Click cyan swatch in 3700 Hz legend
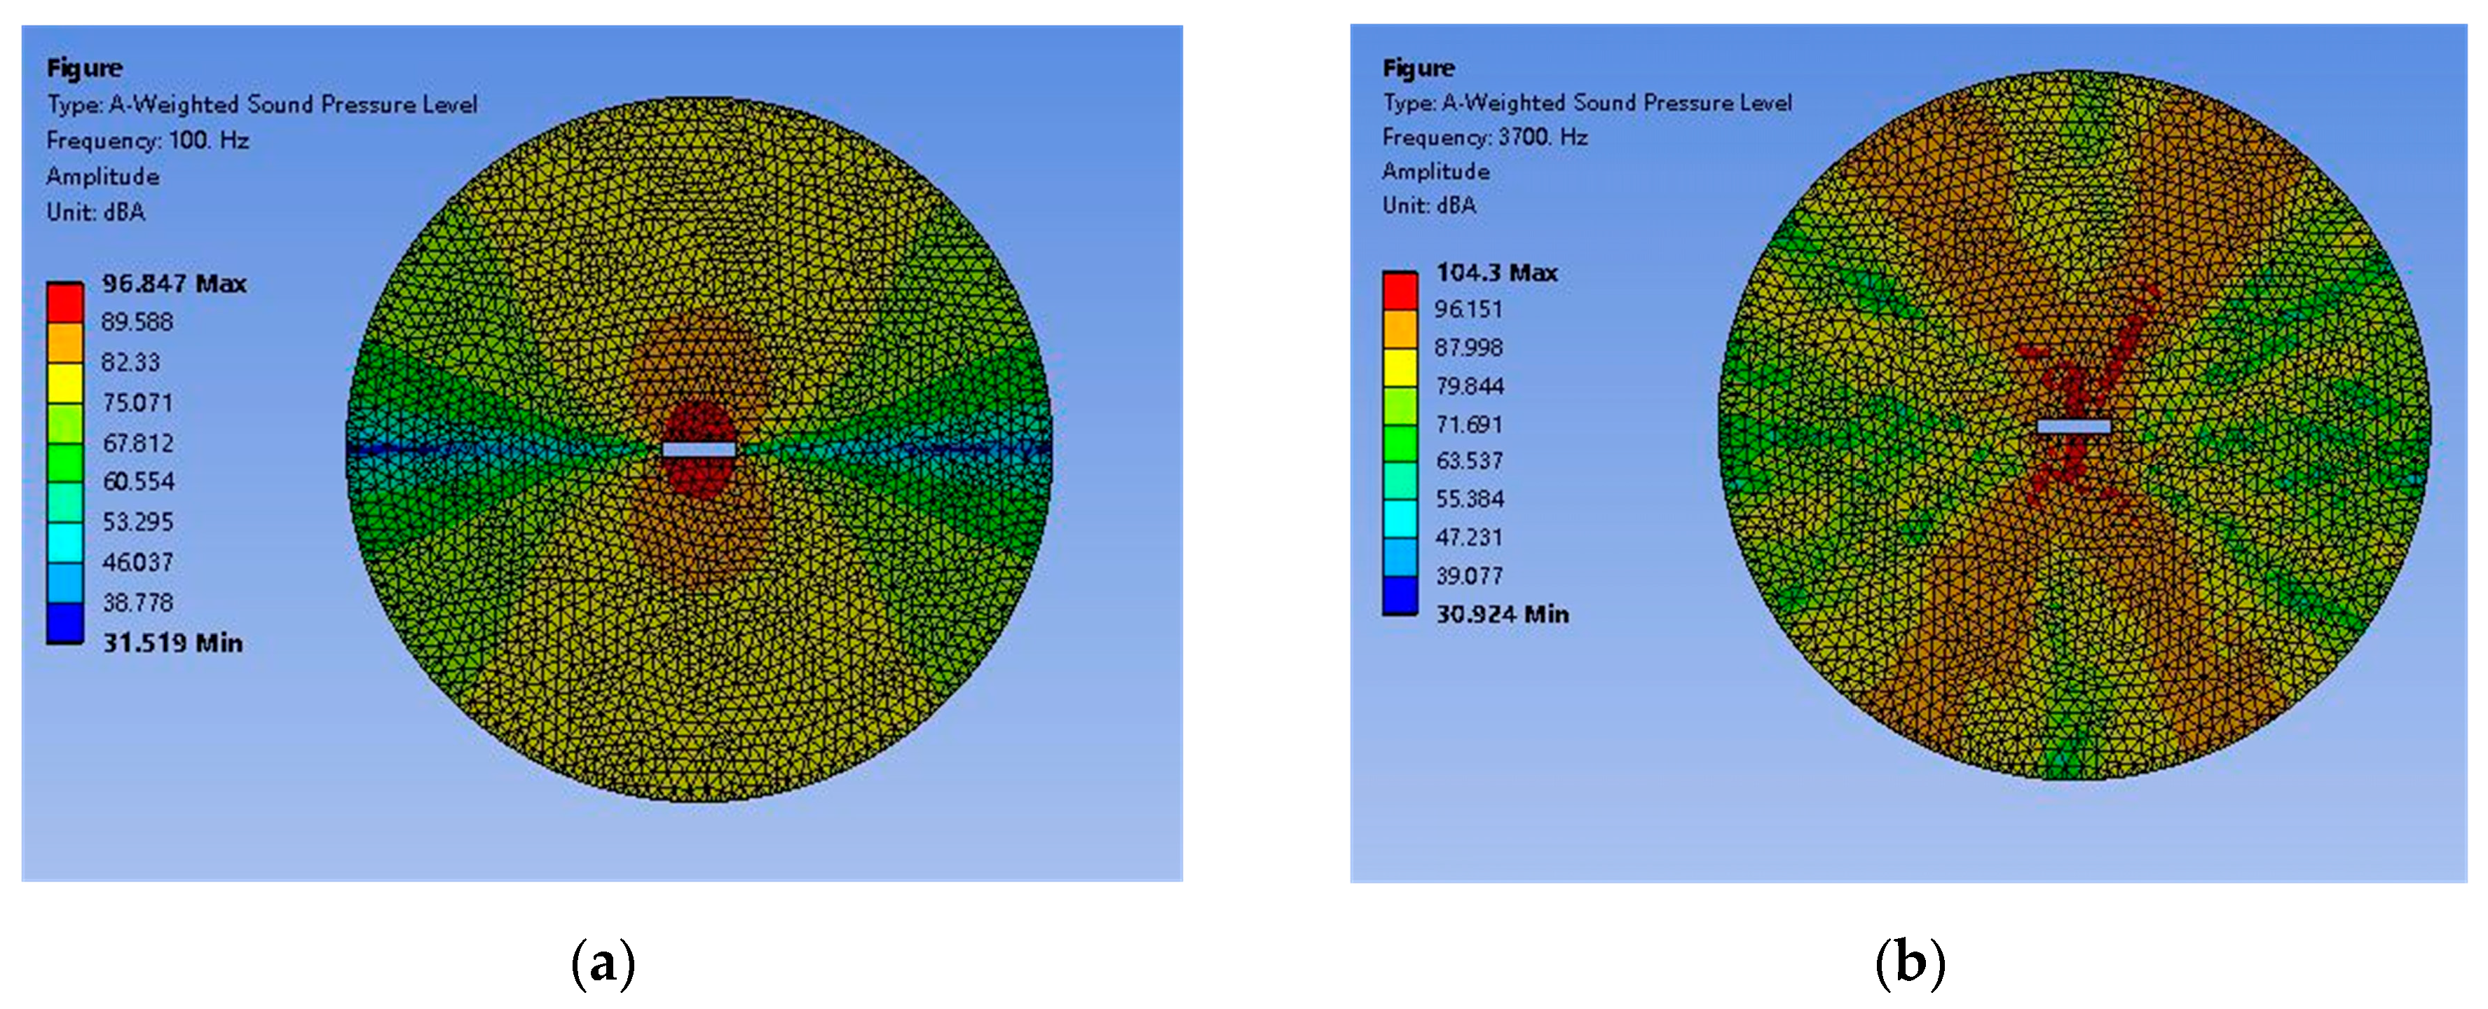The width and height of the screenshot is (2488, 1009). click(x=1400, y=519)
